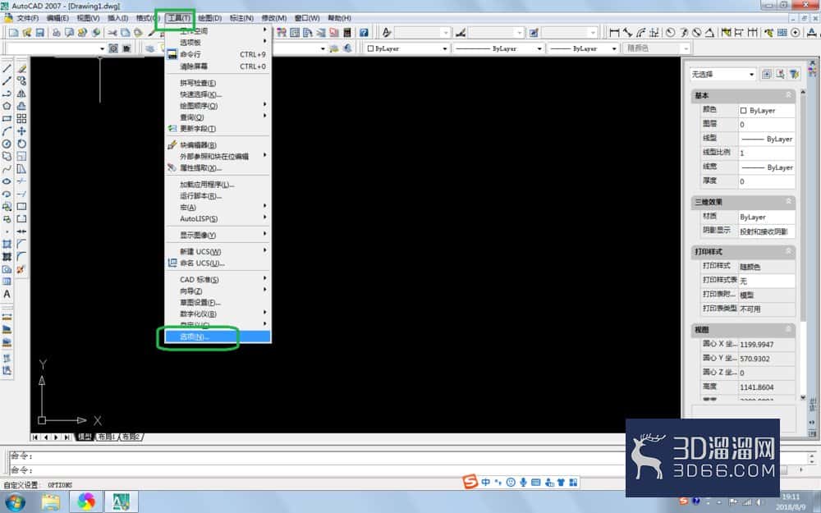Viewport: 821px width, 513px height.
Task: Open the 绘图(D) menu
Action: 209,18
